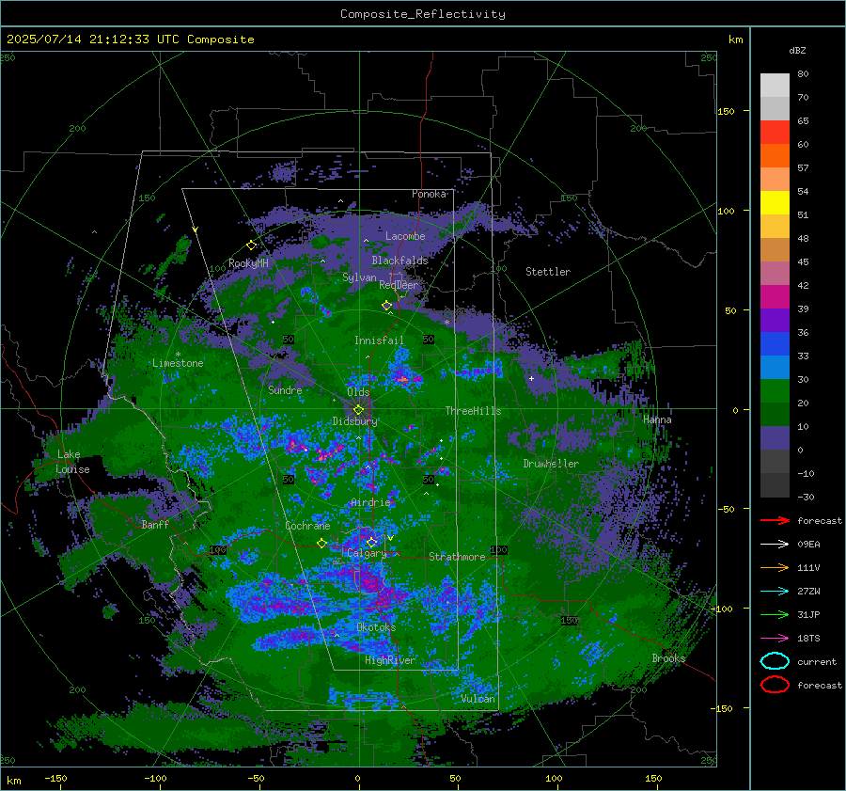Viewport: 846px width, 791px height.
Task: Click the Innisfail city label
Action: [x=379, y=340]
